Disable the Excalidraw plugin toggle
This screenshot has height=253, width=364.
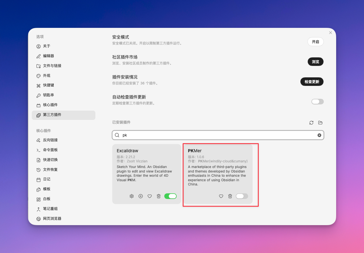[170, 196]
